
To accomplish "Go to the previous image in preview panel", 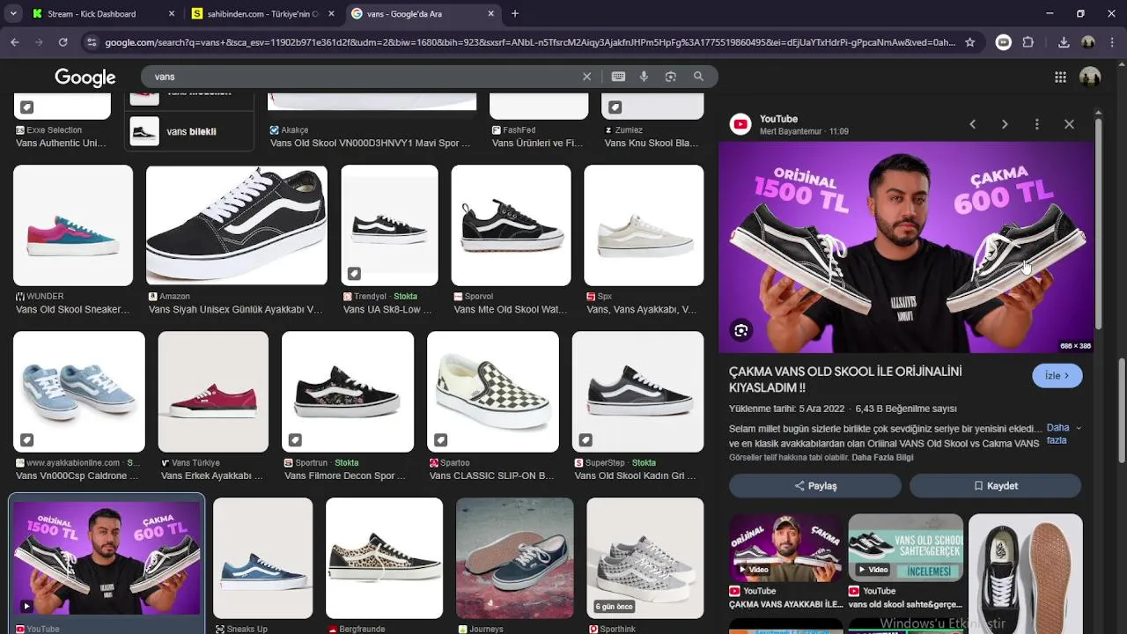I will point(972,124).
